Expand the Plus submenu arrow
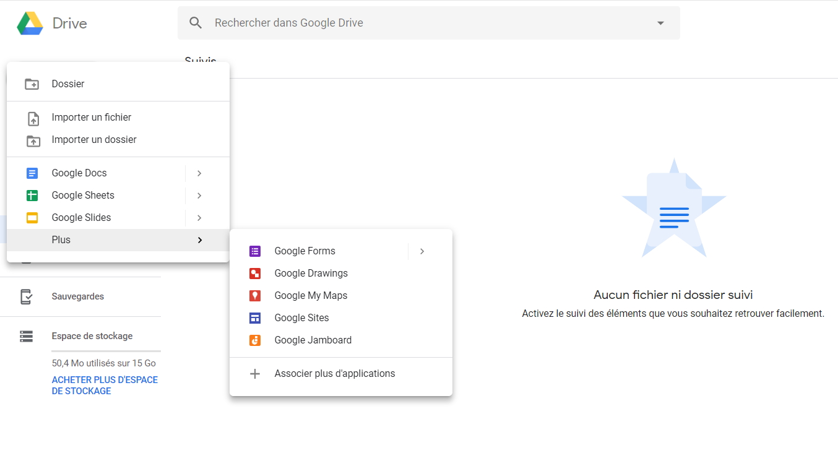Image resolution: width=838 pixels, height=466 pixels. (x=199, y=240)
